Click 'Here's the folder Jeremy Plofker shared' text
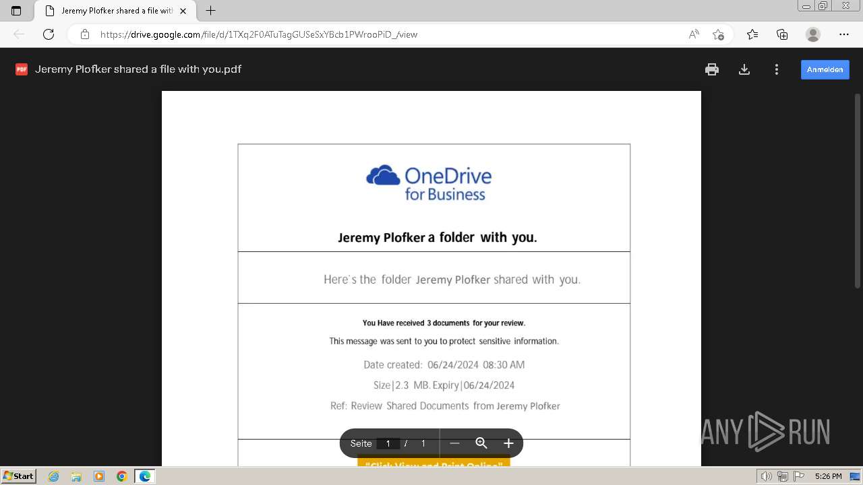Image resolution: width=863 pixels, height=485 pixels. 452,280
